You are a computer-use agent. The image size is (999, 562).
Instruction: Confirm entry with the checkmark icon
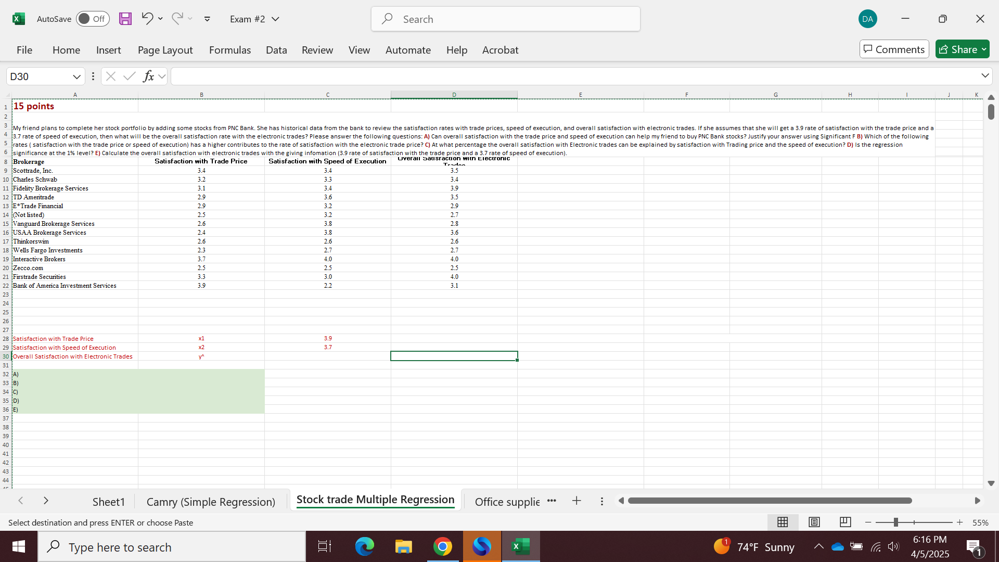coord(130,76)
